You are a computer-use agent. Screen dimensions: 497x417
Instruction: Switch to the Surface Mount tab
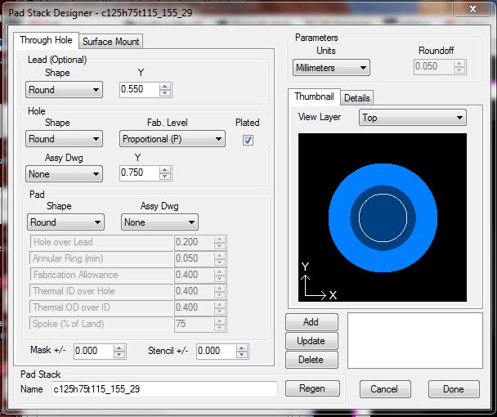(111, 42)
